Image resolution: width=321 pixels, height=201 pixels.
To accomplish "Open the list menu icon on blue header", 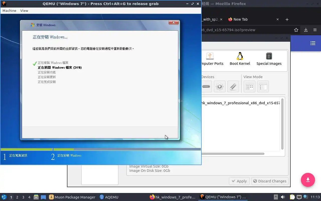I will 313,43.
